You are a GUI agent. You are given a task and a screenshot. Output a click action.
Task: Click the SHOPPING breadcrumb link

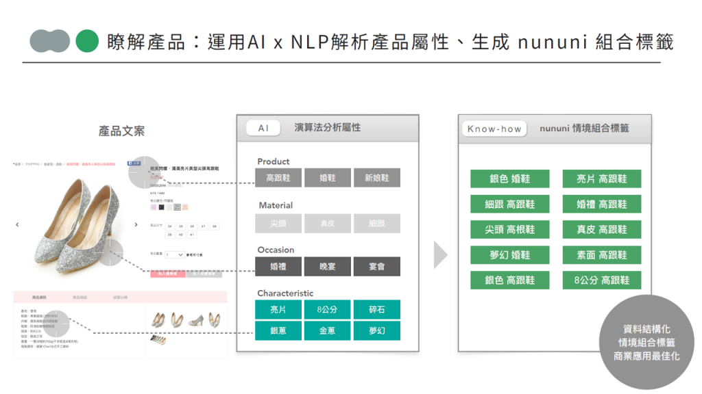coord(32,164)
